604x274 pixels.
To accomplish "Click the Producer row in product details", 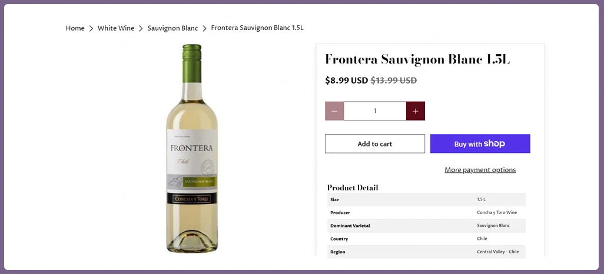I will coord(426,212).
